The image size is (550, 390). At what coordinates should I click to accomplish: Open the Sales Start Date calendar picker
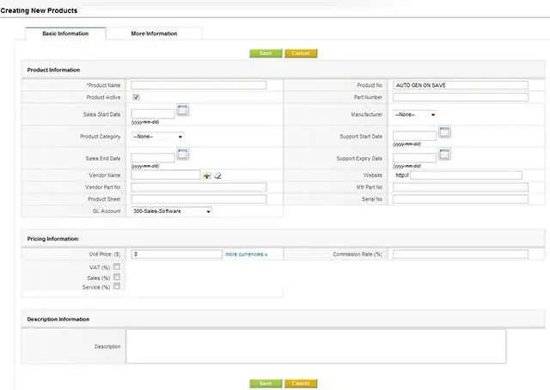183,110
